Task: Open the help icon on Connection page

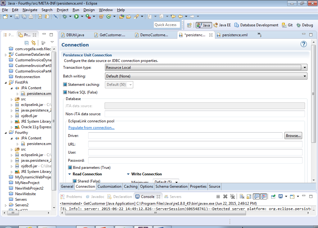Action: [304, 44]
